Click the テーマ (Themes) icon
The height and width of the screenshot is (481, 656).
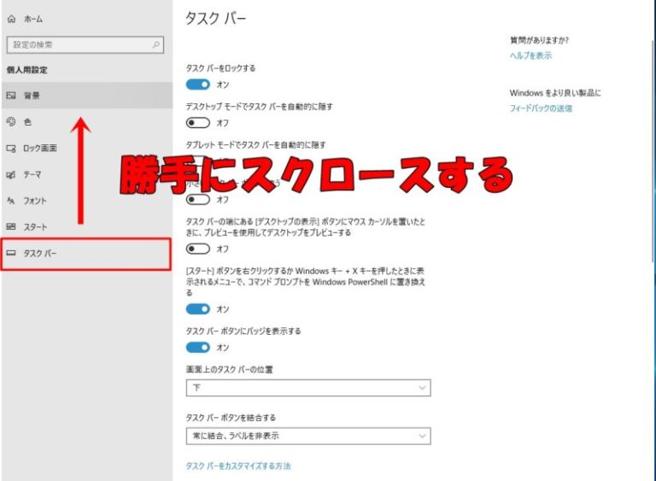pos(11,174)
